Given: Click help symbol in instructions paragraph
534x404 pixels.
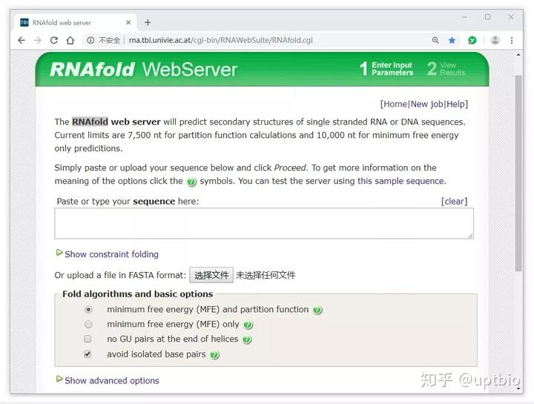Looking at the screenshot, I should pos(192,182).
